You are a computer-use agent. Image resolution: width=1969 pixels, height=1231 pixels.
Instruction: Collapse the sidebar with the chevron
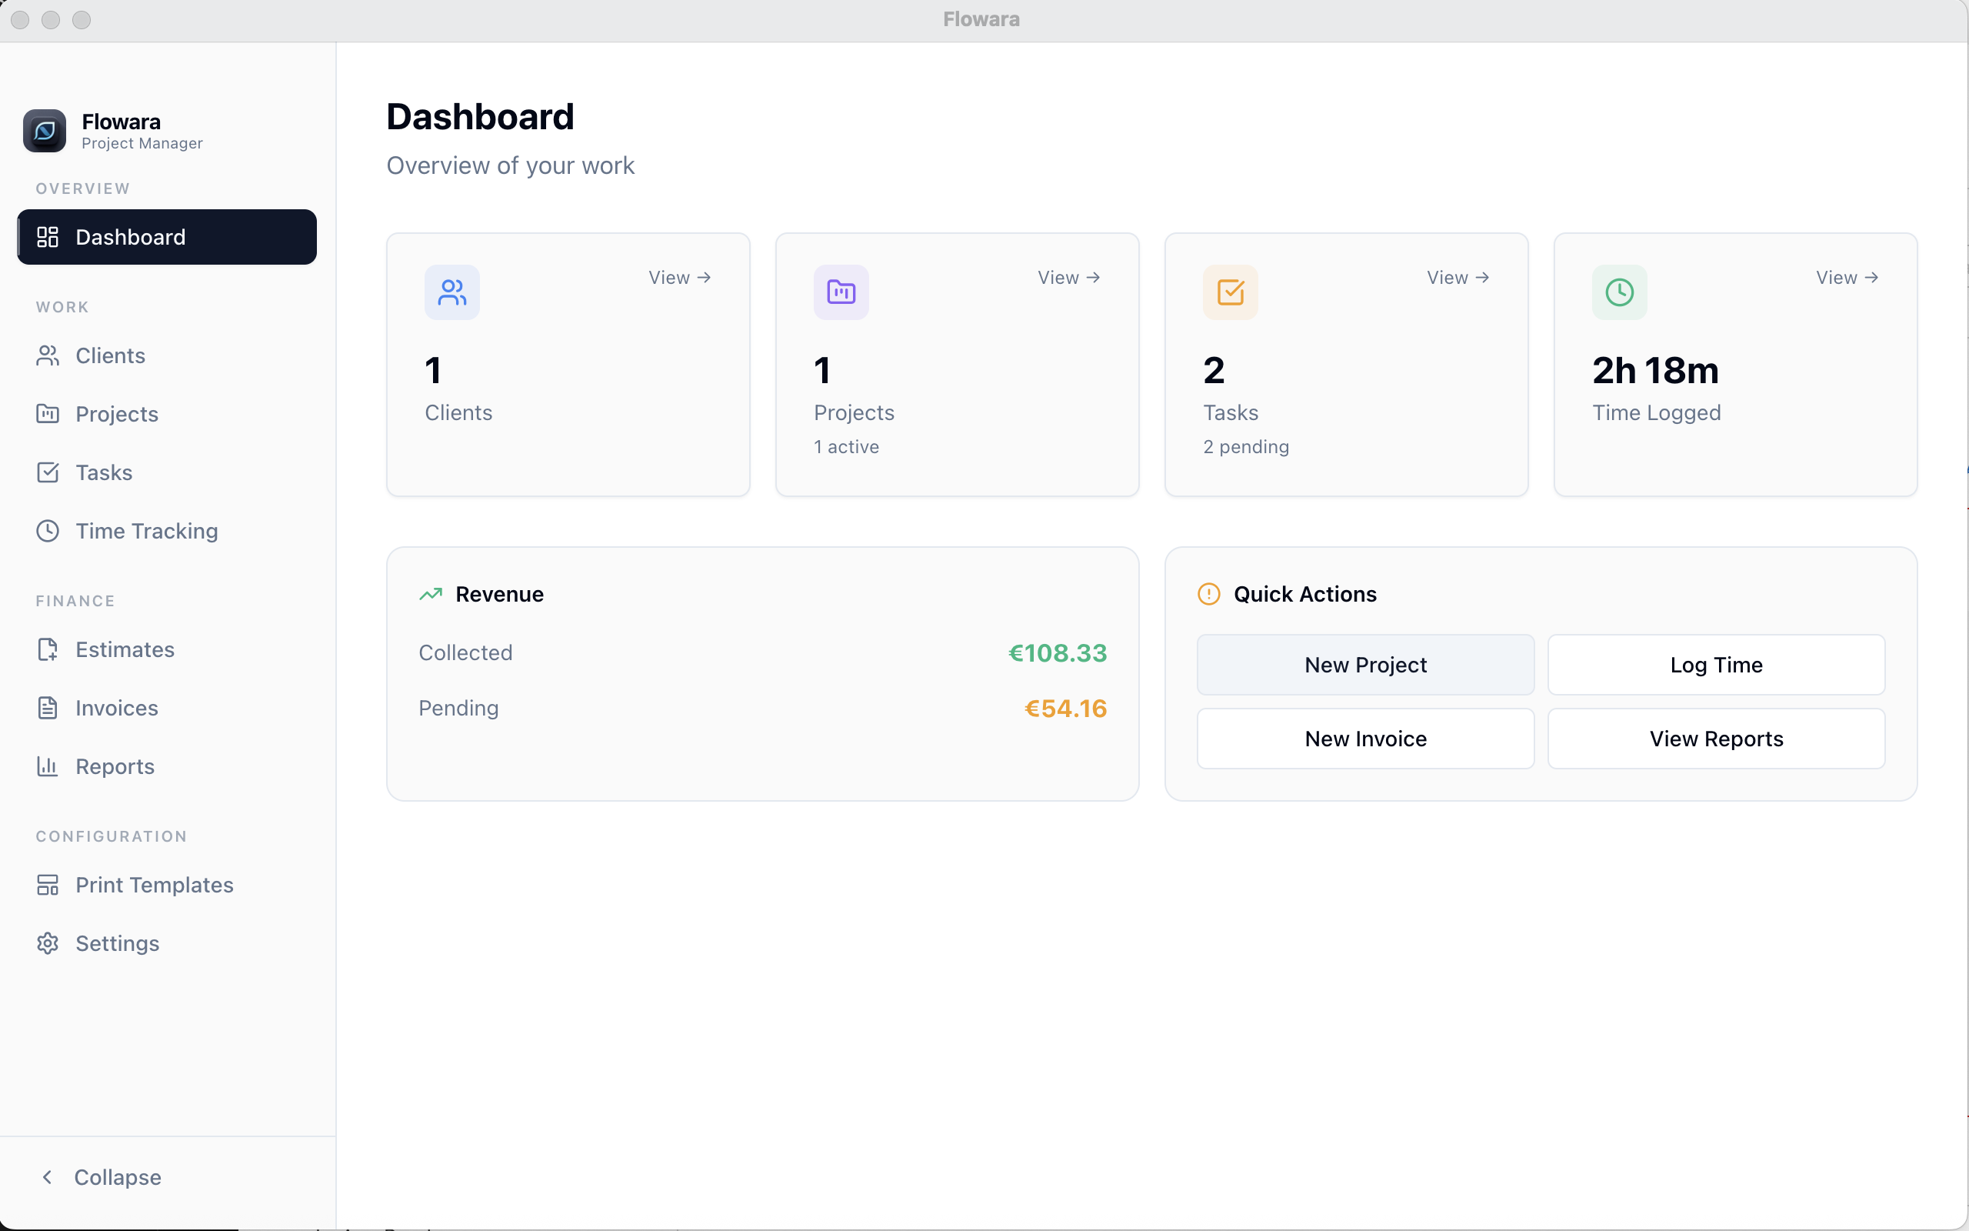tap(48, 1176)
